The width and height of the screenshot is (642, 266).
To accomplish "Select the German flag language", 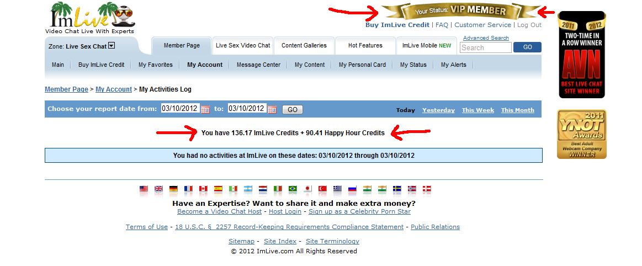I will pyautogui.click(x=173, y=189).
